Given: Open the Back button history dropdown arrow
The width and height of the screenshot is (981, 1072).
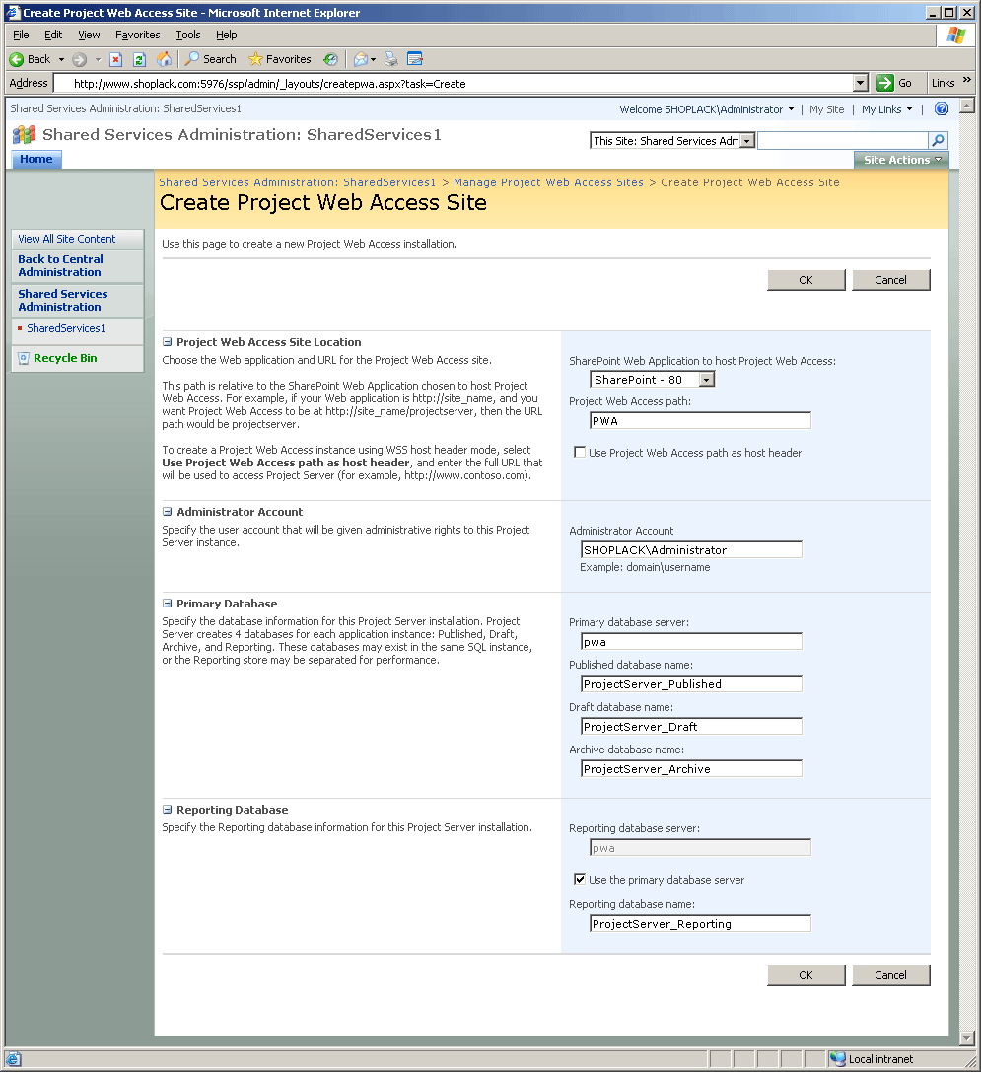Looking at the screenshot, I should [61, 59].
